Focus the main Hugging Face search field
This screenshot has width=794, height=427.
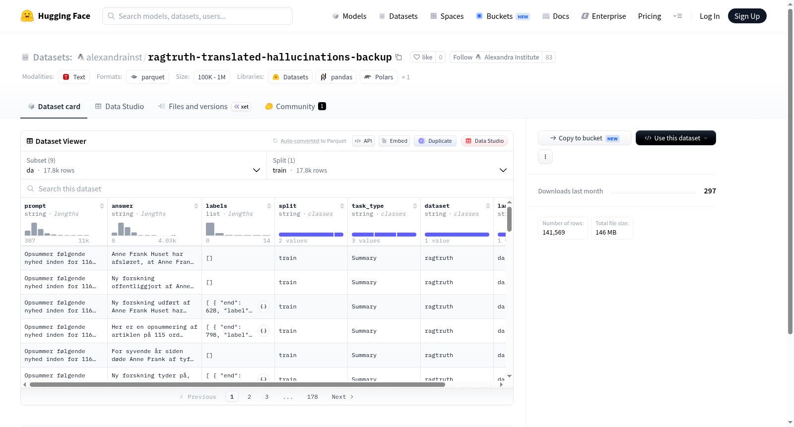(198, 16)
